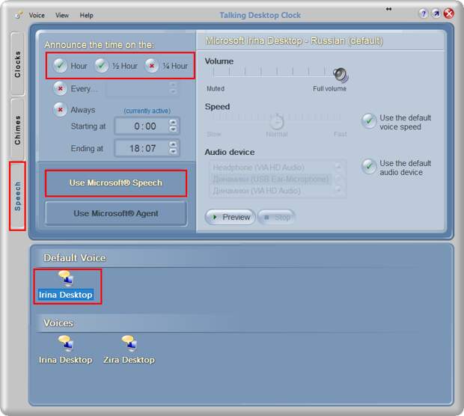Close the Talking Desktop Clock window

[x=449, y=13]
